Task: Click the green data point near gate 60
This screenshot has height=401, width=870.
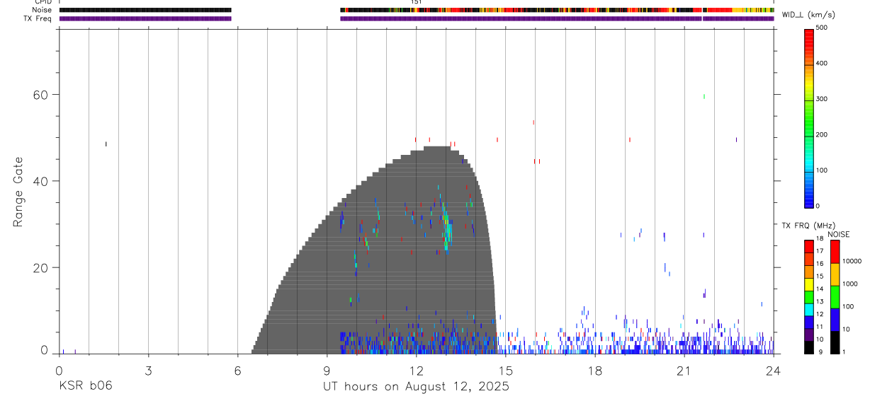Action: click(x=704, y=96)
